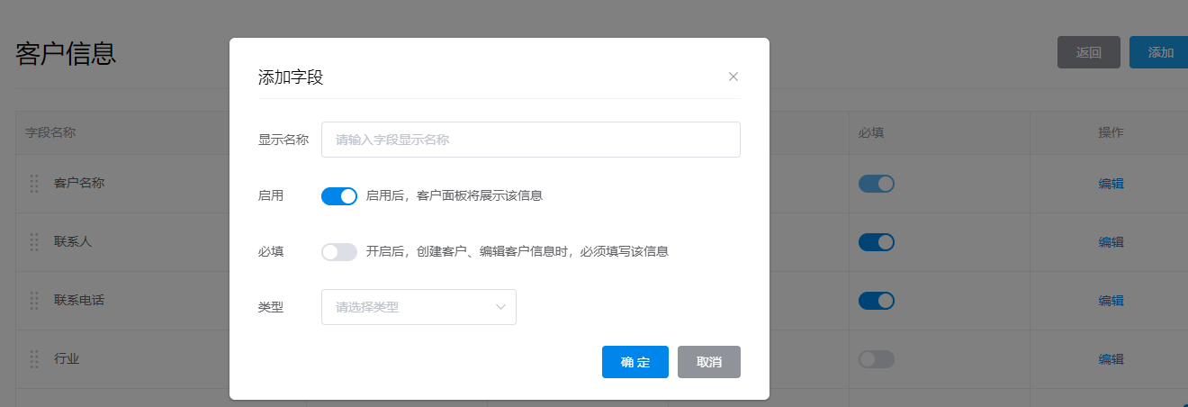The image size is (1188, 407).
Task: Click the 添加 button at top right
Action: (x=1159, y=52)
